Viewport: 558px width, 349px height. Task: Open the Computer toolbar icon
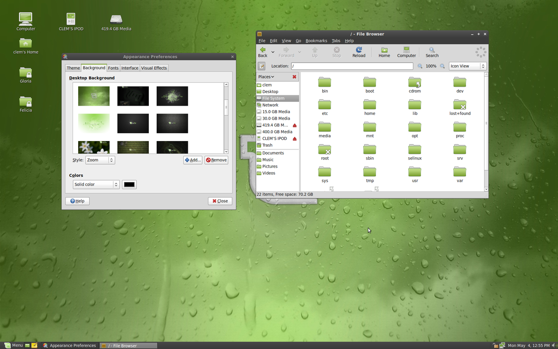pyautogui.click(x=406, y=52)
